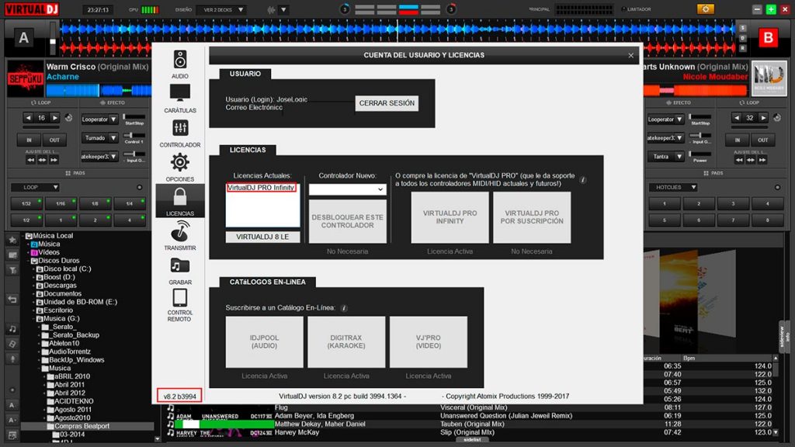
Task: Click info icon beside license purchase text
Action: 583,180
